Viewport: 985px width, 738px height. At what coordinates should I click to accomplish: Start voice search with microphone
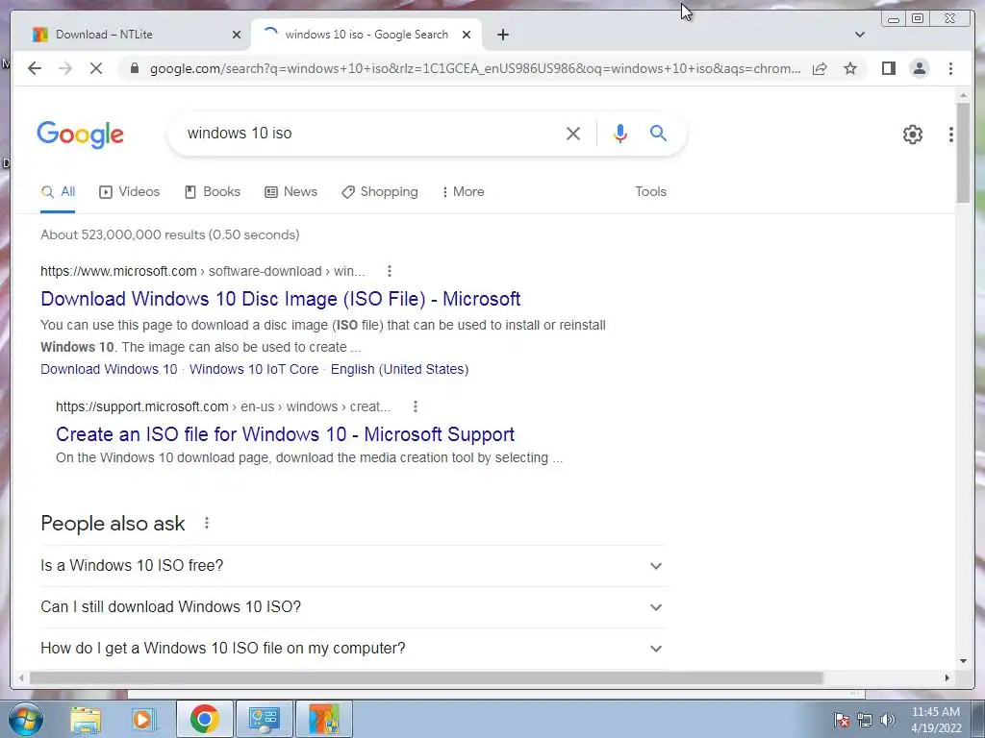(620, 133)
